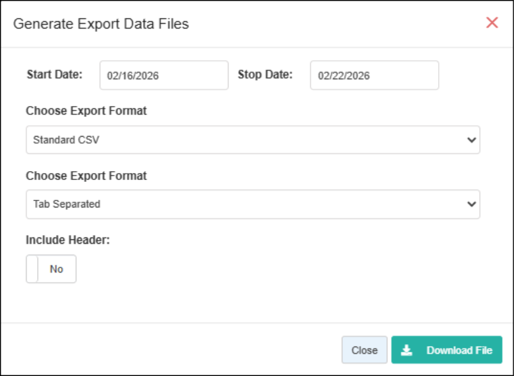Image resolution: width=514 pixels, height=376 pixels.
Task: Click the white handle of header toggle
Action: (32, 269)
